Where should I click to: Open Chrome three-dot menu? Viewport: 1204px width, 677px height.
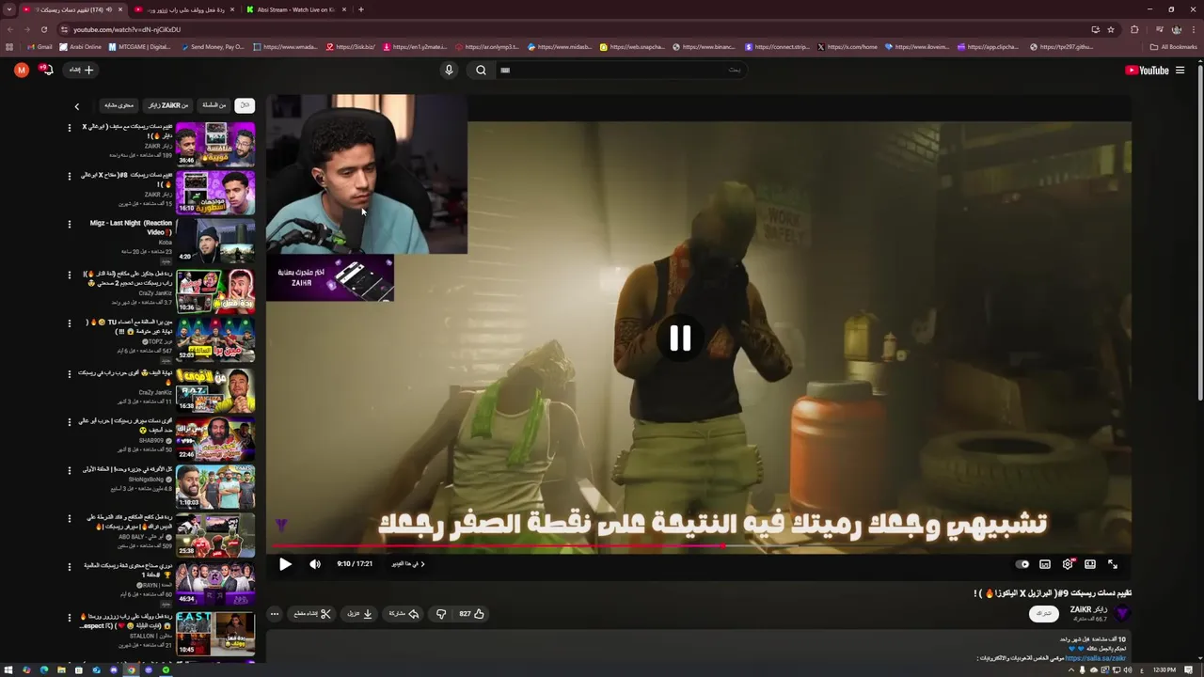1194,29
